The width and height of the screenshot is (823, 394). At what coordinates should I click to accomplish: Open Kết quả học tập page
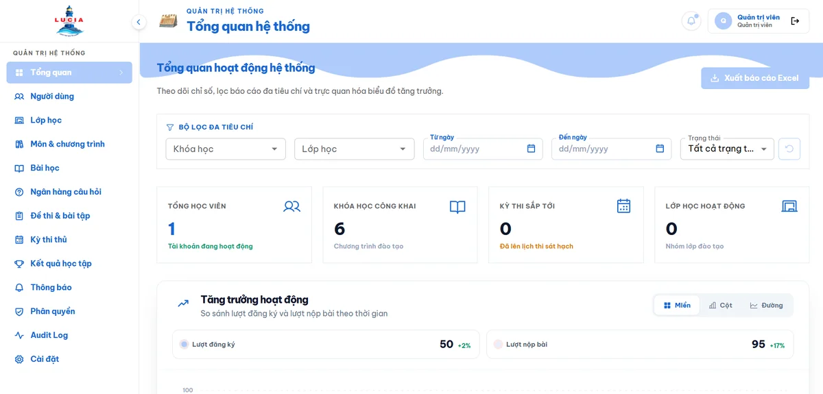coord(69,264)
